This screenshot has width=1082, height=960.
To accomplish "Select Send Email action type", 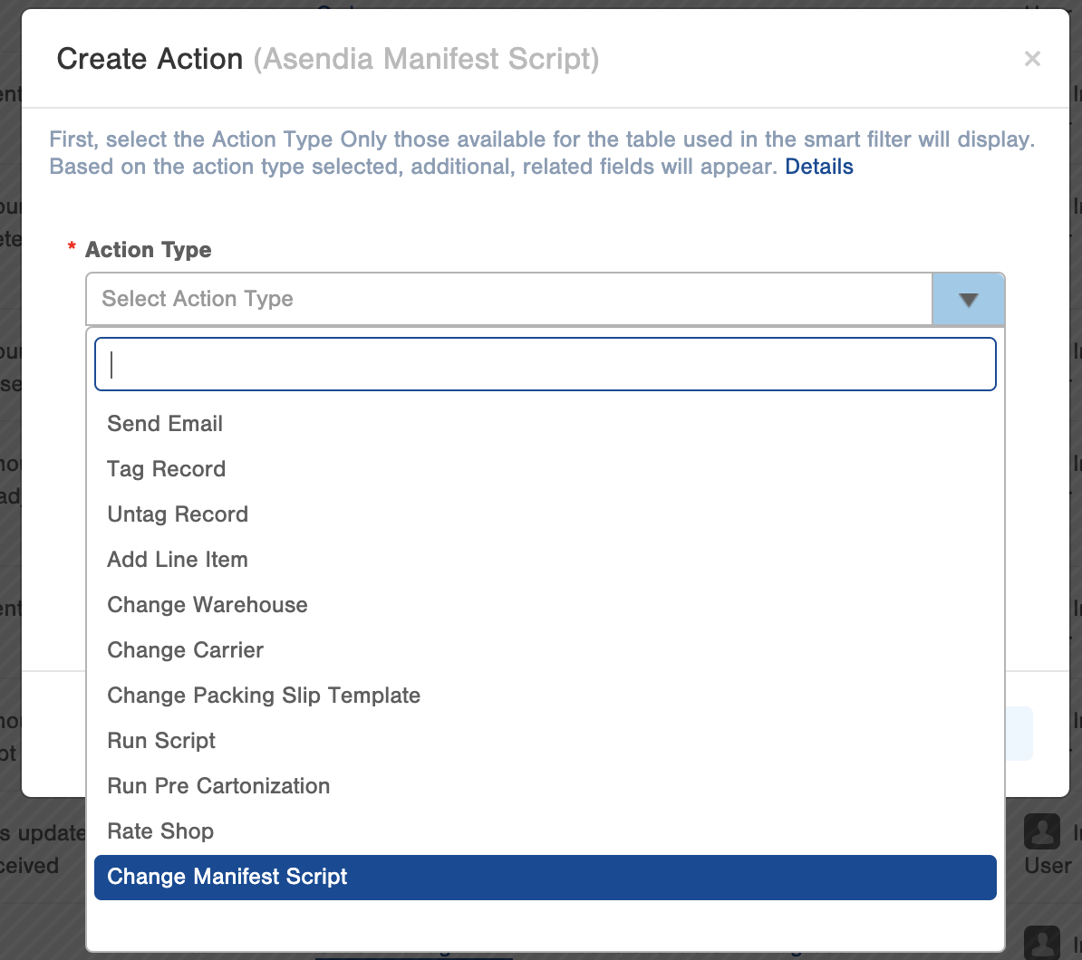I will [546, 424].
